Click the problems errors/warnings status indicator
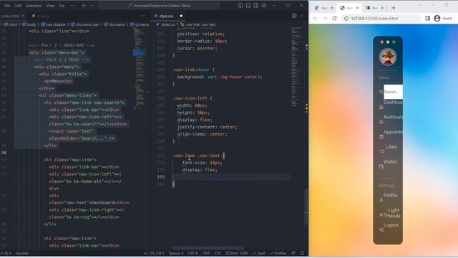Viewport: 458px width, 258px height. tap(6, 253)
